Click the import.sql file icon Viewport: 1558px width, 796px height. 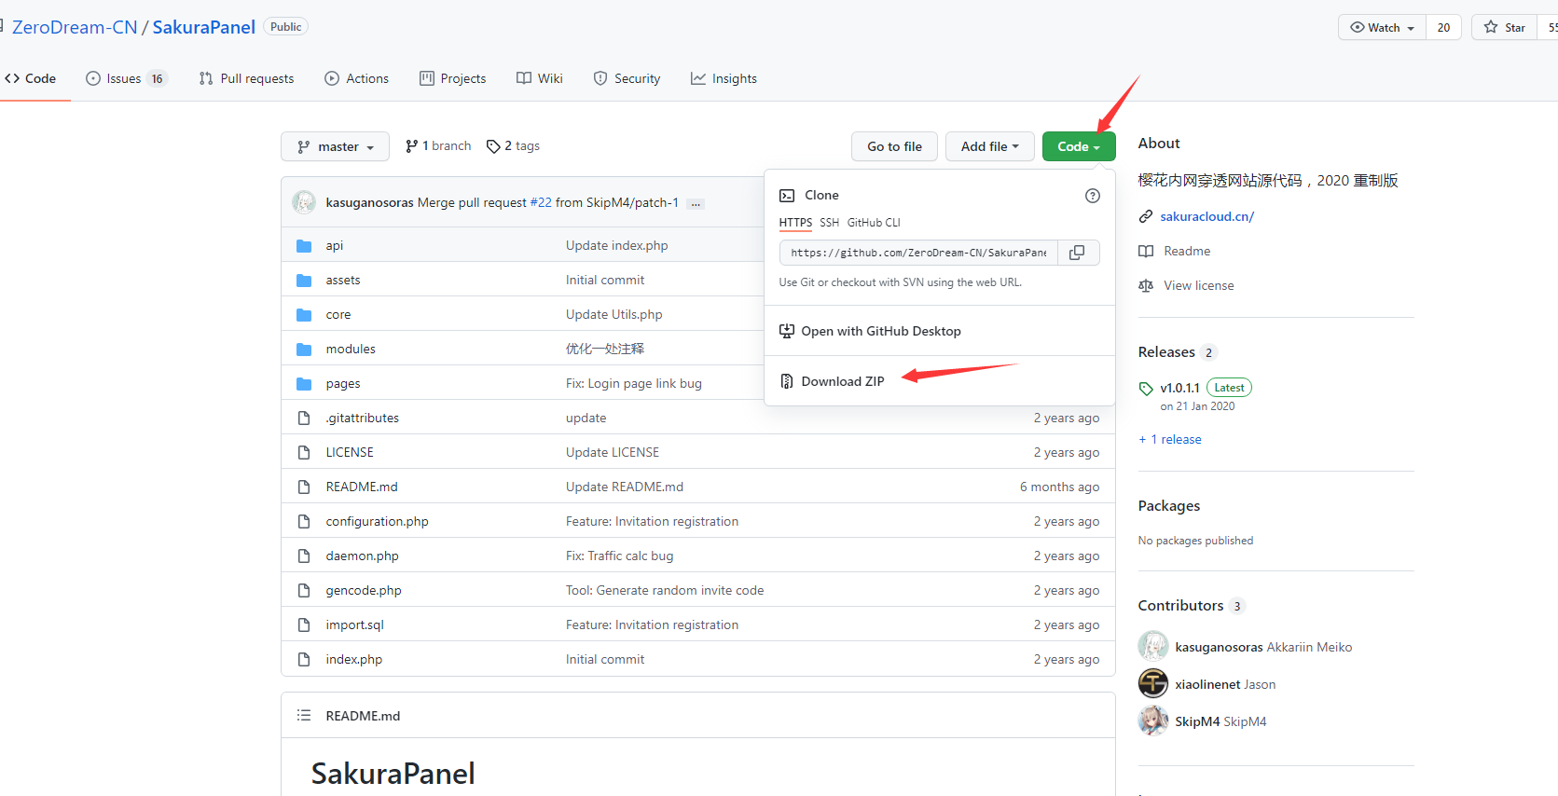304,625
